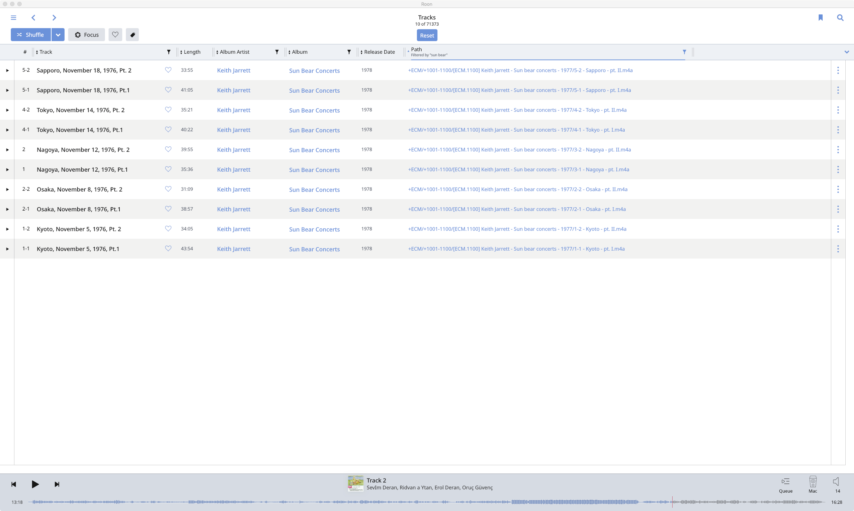Favorite Kyoto Pt.1 with heart
The width and height of the screenshot is (854, 511).
[168, 248]
